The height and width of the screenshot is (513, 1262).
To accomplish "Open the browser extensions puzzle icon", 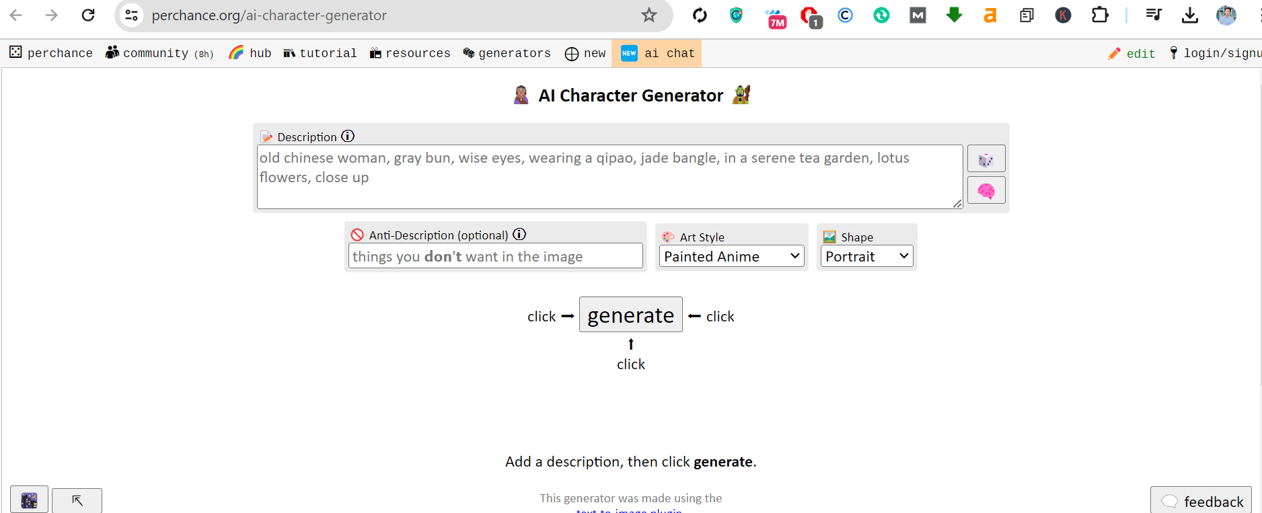I will tap(1100, 15).
